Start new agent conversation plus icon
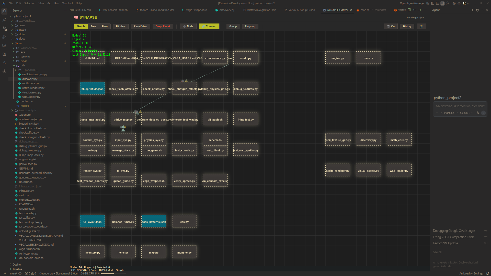This screenshot has width=491, height=276. [x=472, y=10]
